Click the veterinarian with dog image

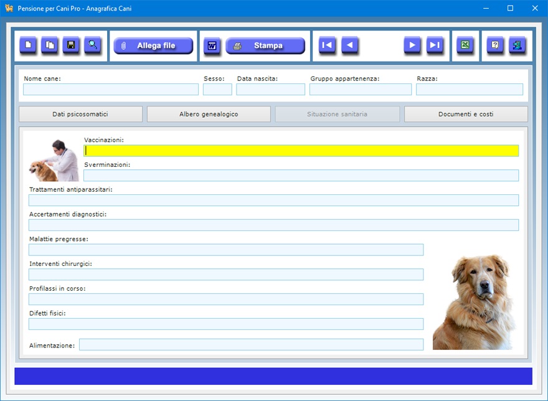[54, 160]
